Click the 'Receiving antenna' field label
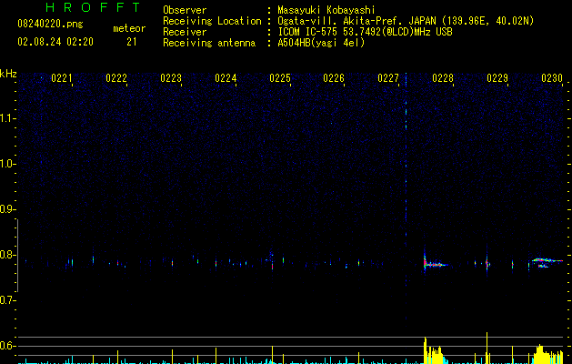The width and height of the screenshot is (572, 364). [209, 43]
